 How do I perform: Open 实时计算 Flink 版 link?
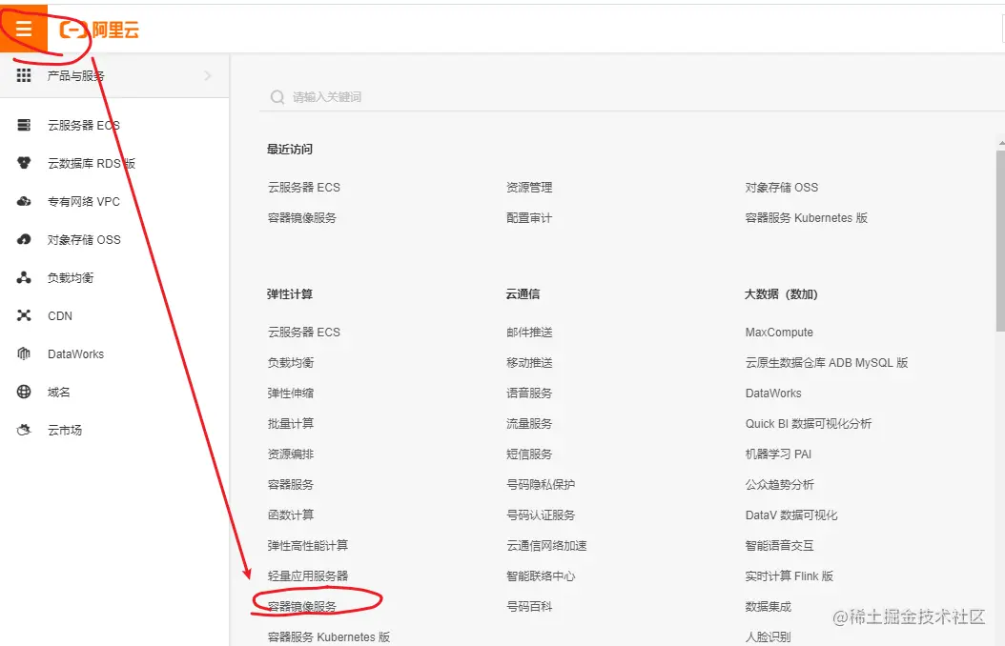(789, 575)
